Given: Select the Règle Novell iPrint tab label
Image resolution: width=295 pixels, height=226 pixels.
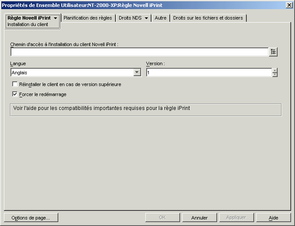Looking at the screenshot, I should coord(29,18).
